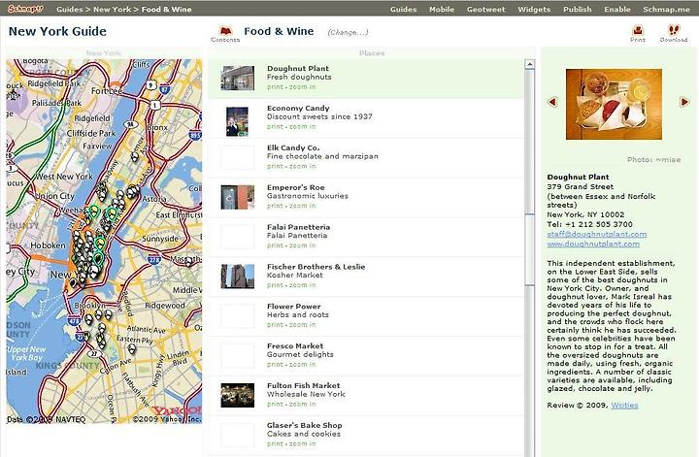Open Geotweet menu item
699x457 pixels.
[486, 9]
